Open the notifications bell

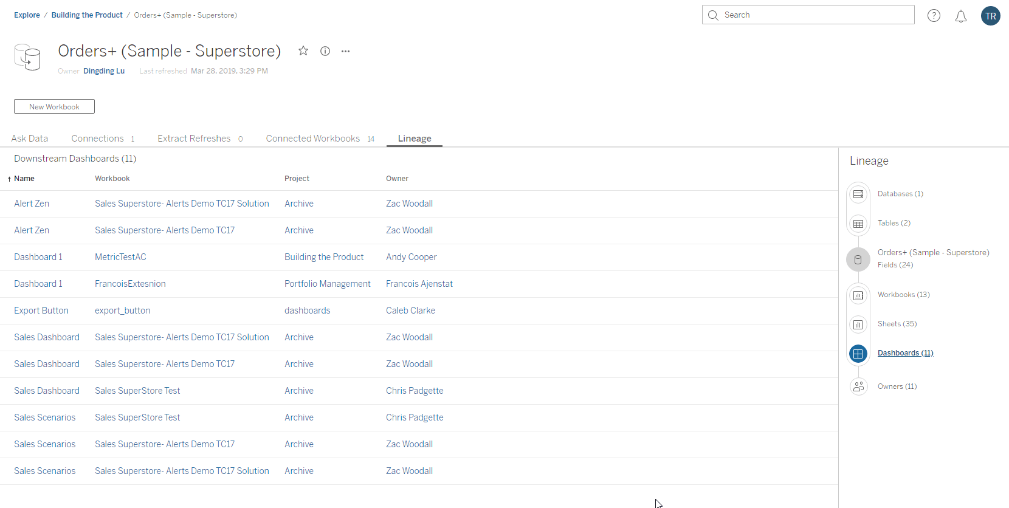961,16
